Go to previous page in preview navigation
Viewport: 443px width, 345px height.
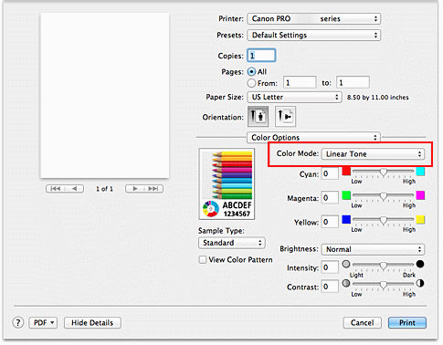(x=74, y=189)
